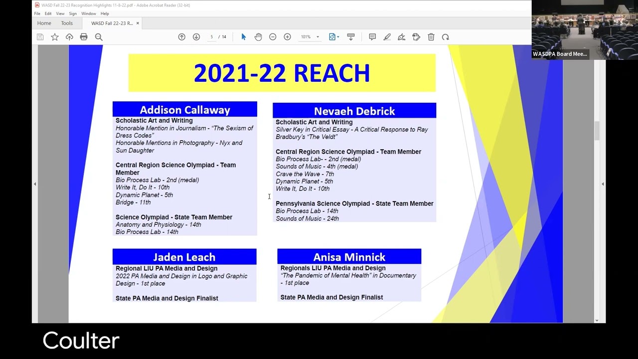Click the Nevaeh Debrick name header
This screenshot has height=359, width=638.
pos(354,111)
